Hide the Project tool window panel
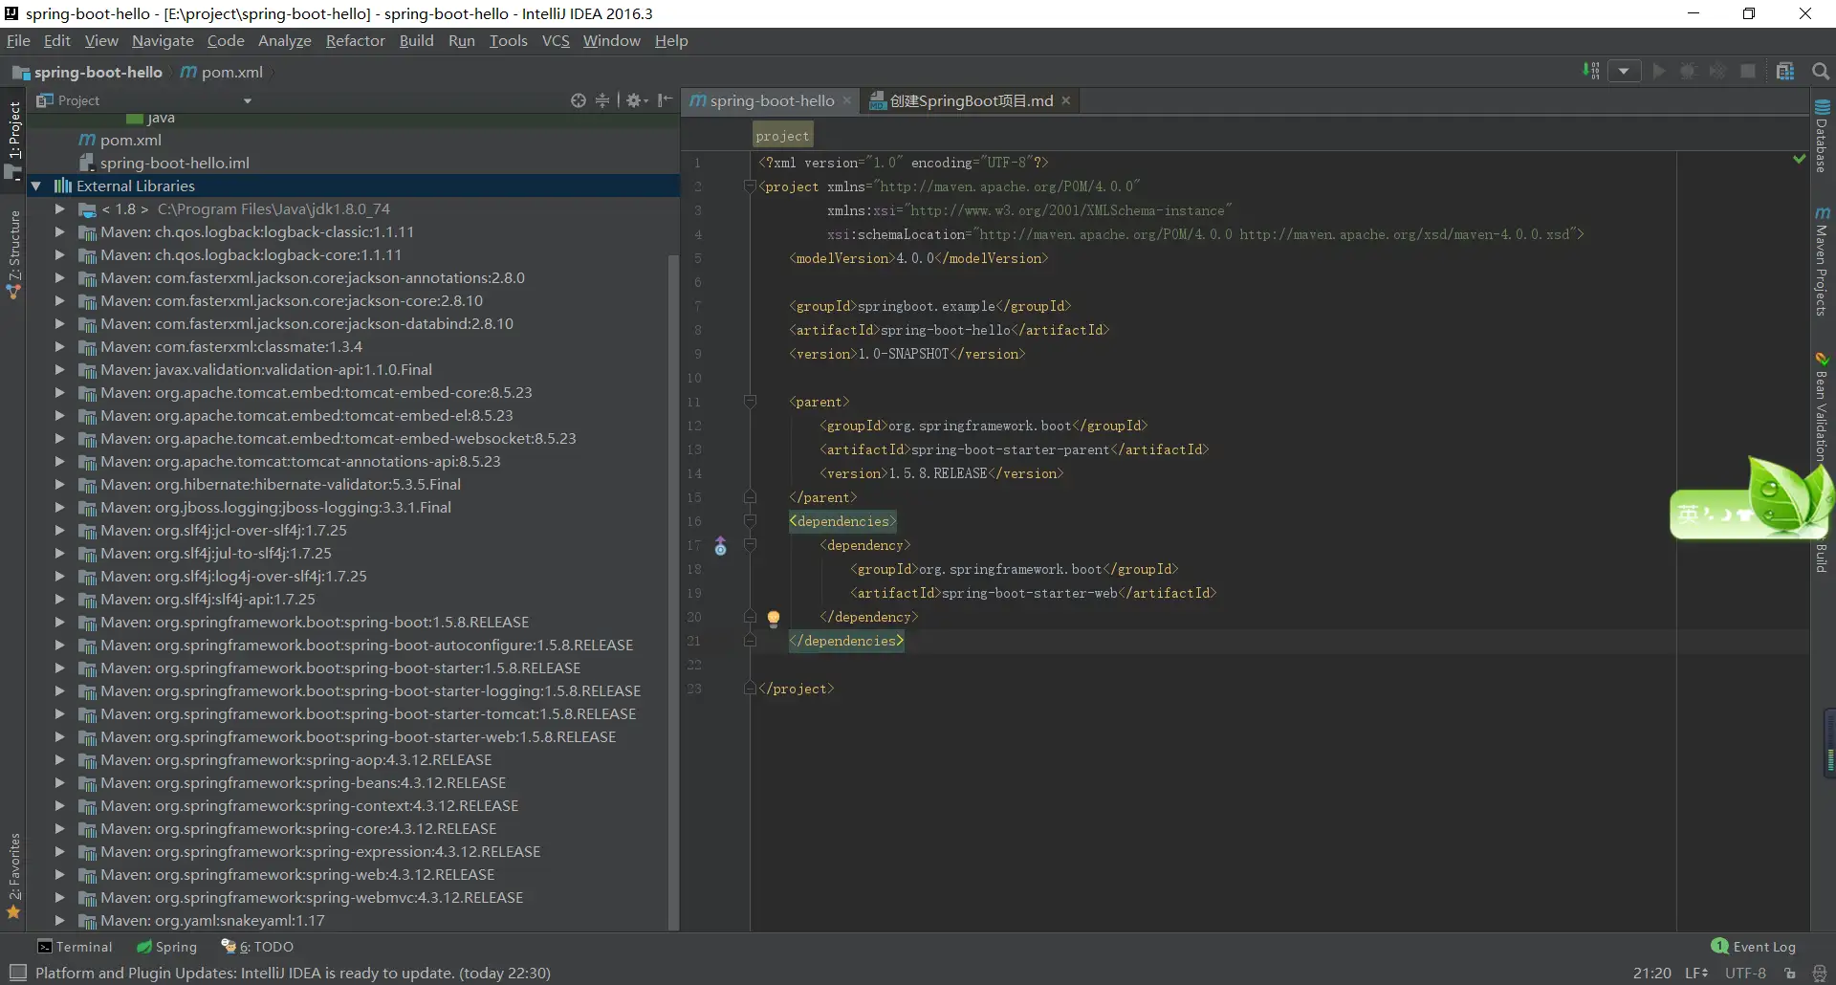The image size is (1836, 985). pyautogui.click(x=666, y=100)
